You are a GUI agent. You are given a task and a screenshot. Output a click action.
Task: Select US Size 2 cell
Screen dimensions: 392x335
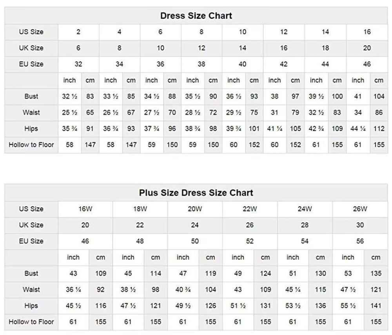click(78, 32)
